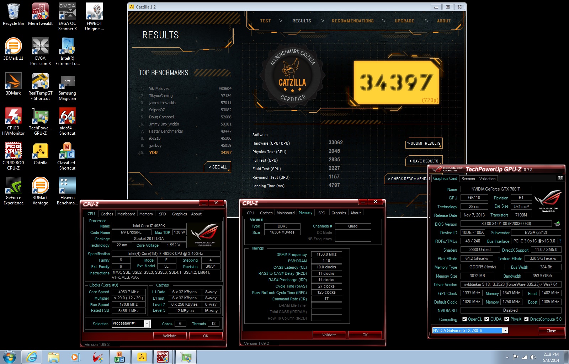This screenshot has height=364, width=569.
Task: Open ABOUT tab in Catzilla
Action: 444,21
